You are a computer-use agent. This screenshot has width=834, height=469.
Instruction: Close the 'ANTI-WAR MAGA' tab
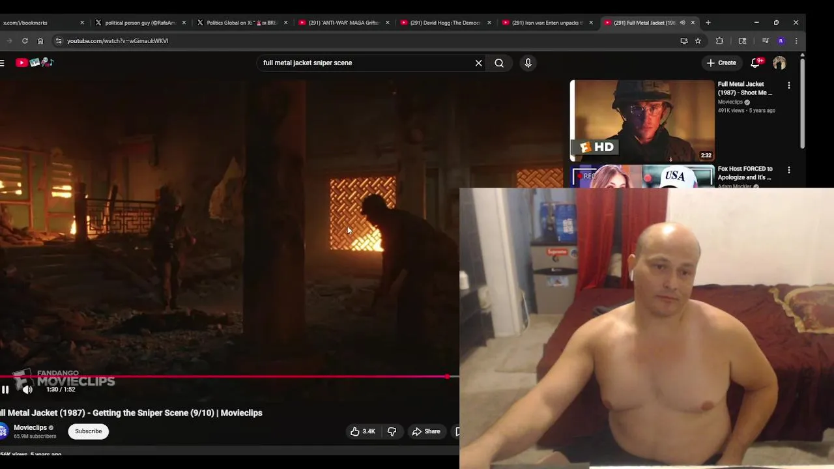click(388, 23)
